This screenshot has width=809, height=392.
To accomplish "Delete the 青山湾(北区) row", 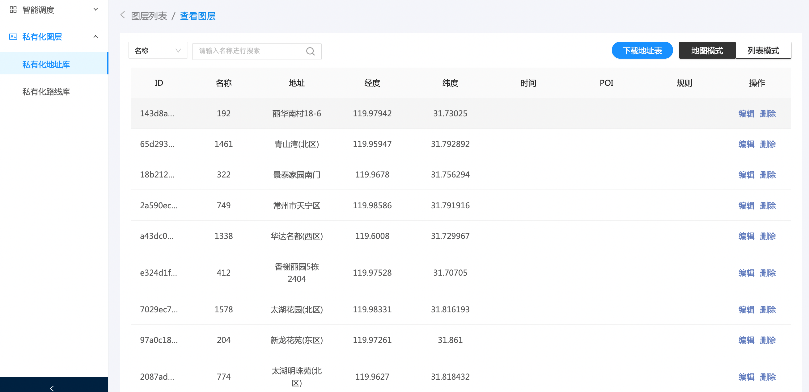I will point(768,144).
